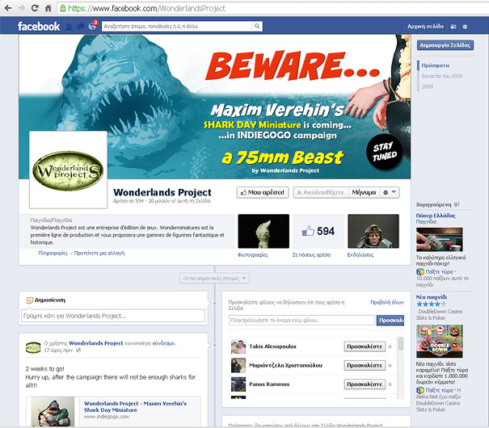
Task: Open messages icon in Facebook bar
Action: pos(81,27)
